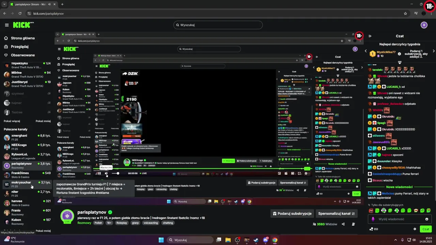Viewport: 436px width, 245px height.
Task: Open NEEXcsgo channel in sidebar
Action: tap(27, 147)
